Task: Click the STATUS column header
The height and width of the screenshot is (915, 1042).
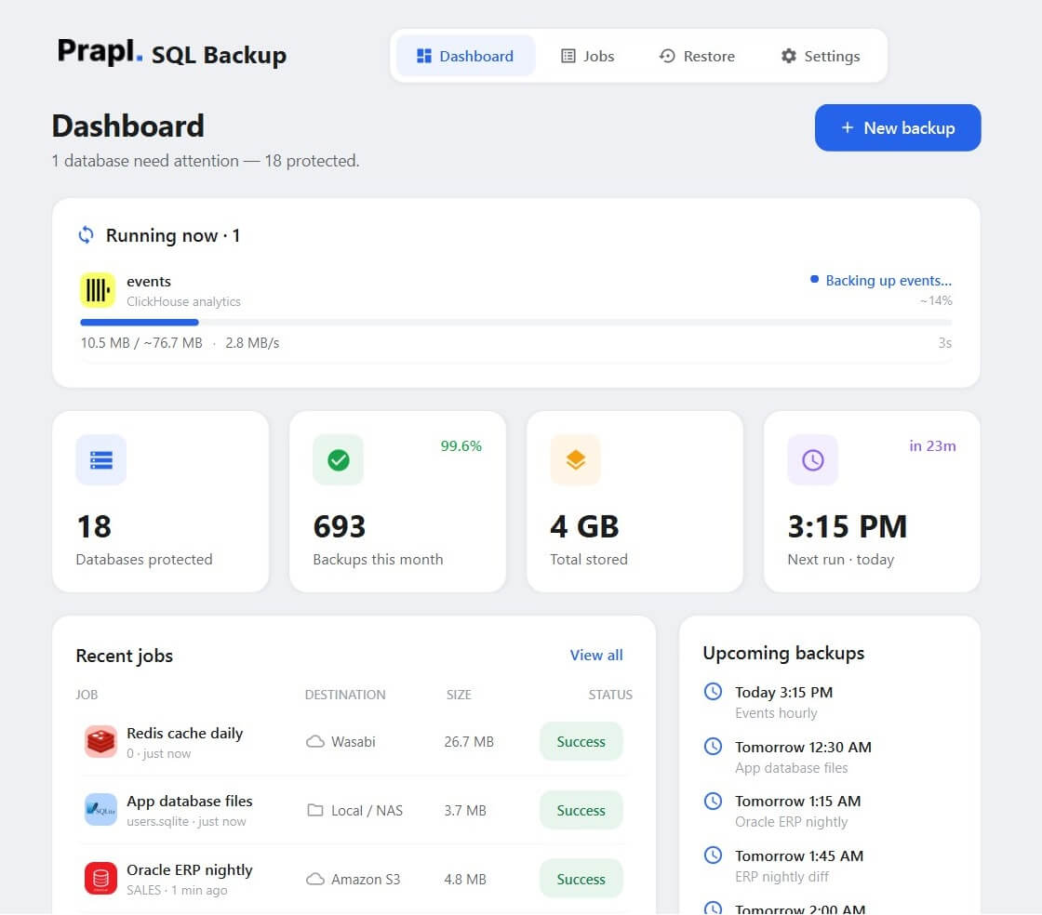Action: click(x=610, y=695)
